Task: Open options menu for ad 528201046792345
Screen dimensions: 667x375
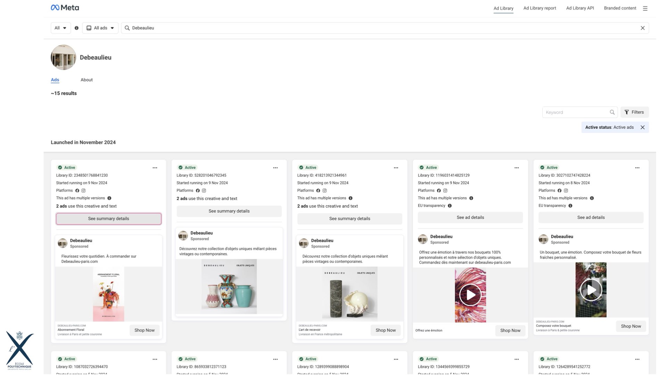Action: pos(275,168)
